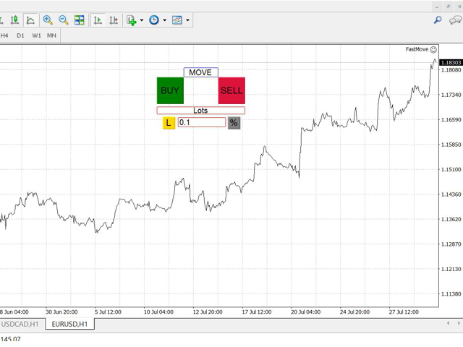This screenshot has height=347, width=463.
Task: Click the Indicators add icon
Action: tap(131, 20)
